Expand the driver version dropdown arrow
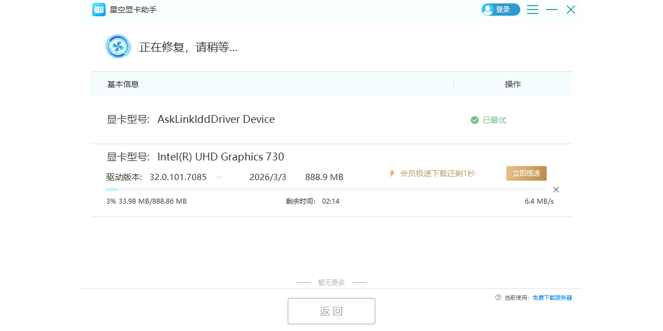Screen dimensions: 663x331 point(219,178)
